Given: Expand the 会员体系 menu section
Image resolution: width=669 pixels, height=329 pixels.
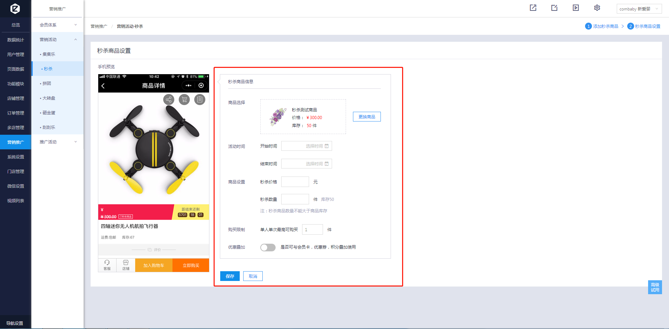Looking at the screenshot, I should pyautogui.click(x=58, y=25).
